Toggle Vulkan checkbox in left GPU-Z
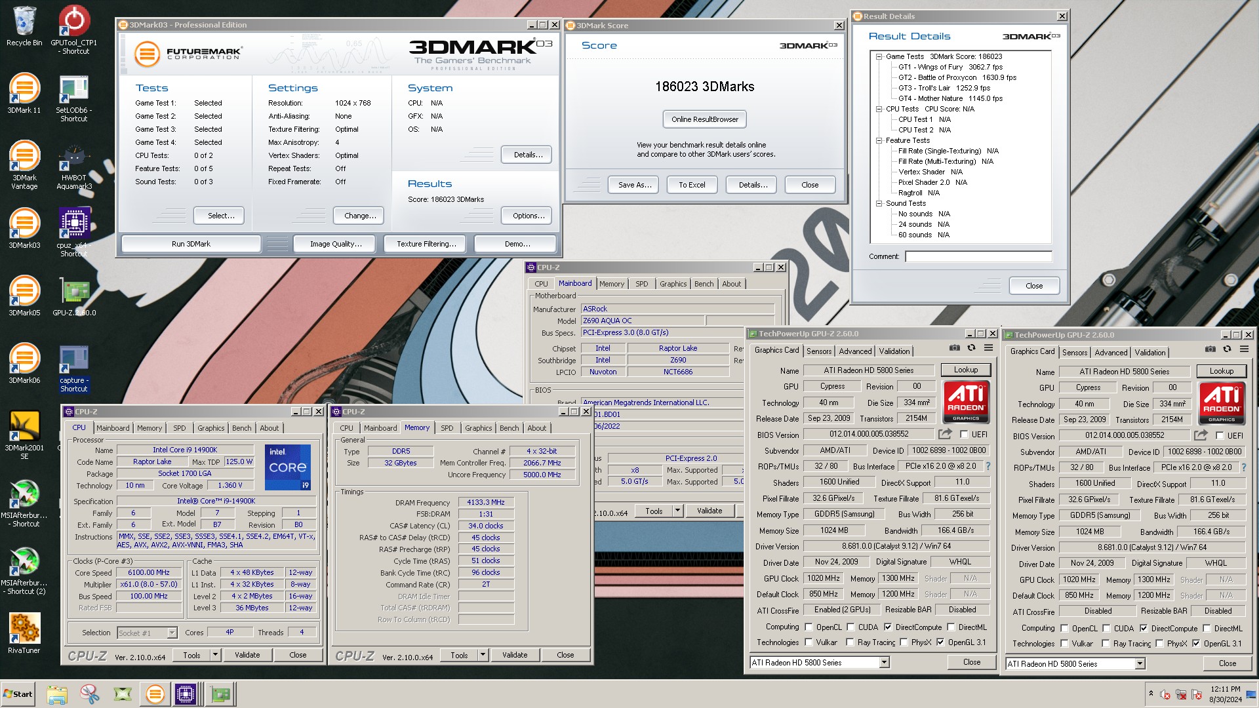The width and height of the screenshot is (1259, 708). [809, 642]
